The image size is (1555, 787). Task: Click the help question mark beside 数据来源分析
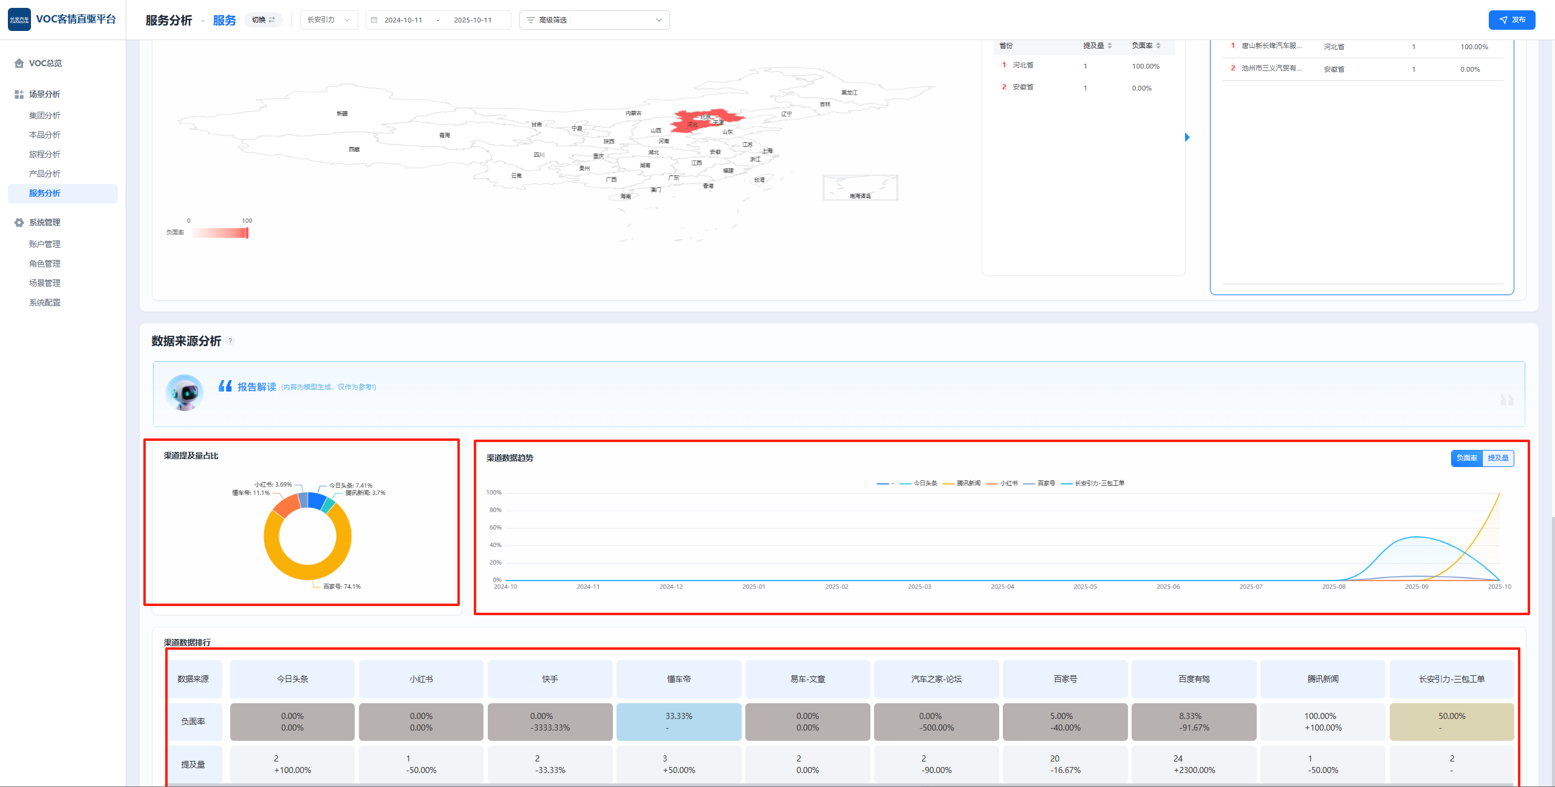pos(230,341)
